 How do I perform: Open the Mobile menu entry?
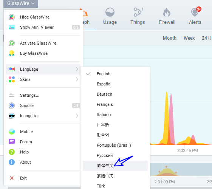[x=43, y=132]
